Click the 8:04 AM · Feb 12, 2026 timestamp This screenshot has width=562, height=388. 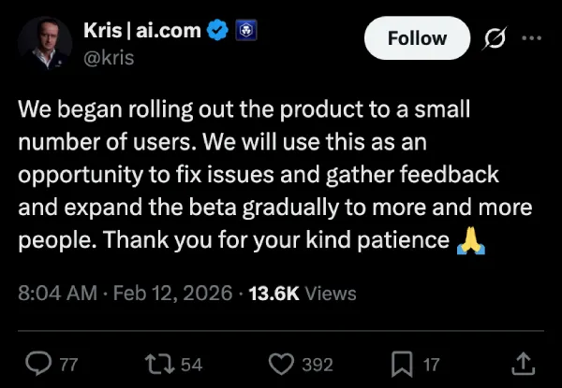(125, 294)
